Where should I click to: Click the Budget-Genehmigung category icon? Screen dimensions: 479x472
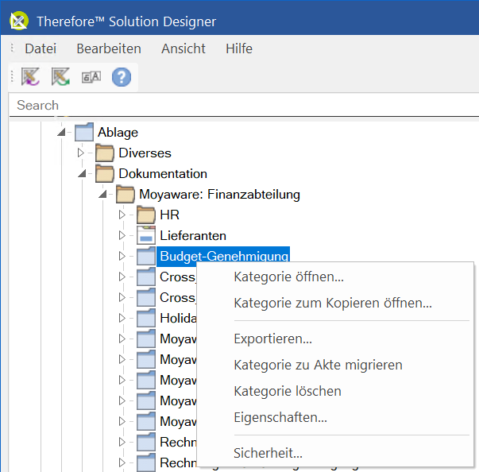point(146,256)
